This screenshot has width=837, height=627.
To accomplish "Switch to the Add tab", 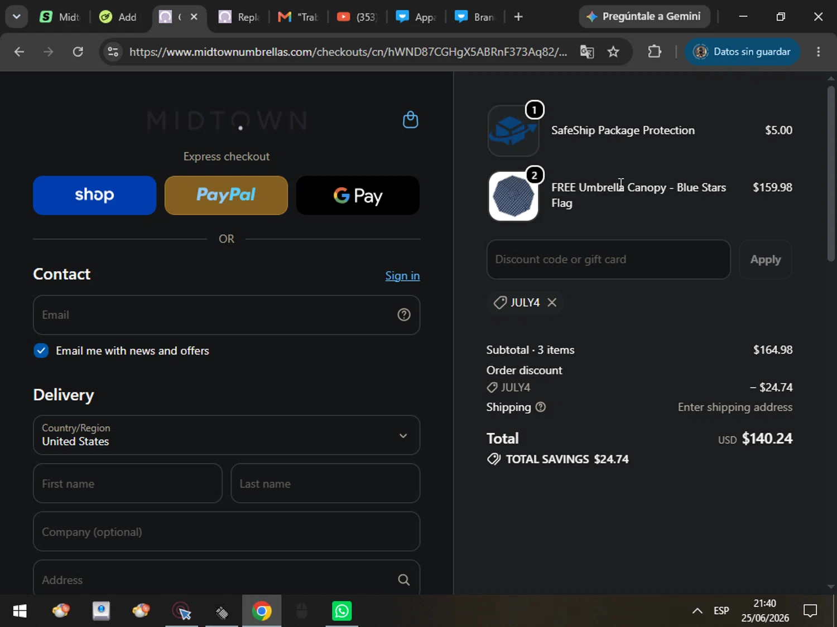I will point(119,17).
